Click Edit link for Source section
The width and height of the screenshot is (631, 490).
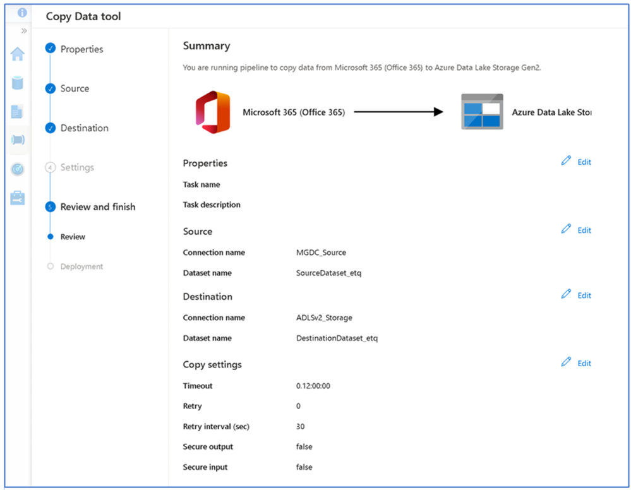pos(584,230)
